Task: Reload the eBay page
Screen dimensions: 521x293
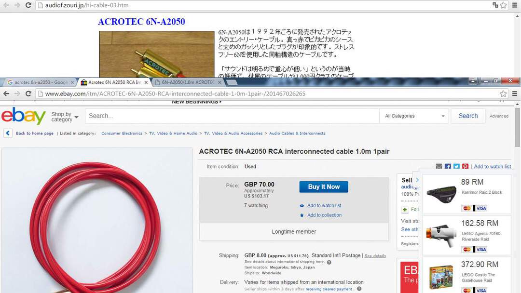Action: pos(28,94)
